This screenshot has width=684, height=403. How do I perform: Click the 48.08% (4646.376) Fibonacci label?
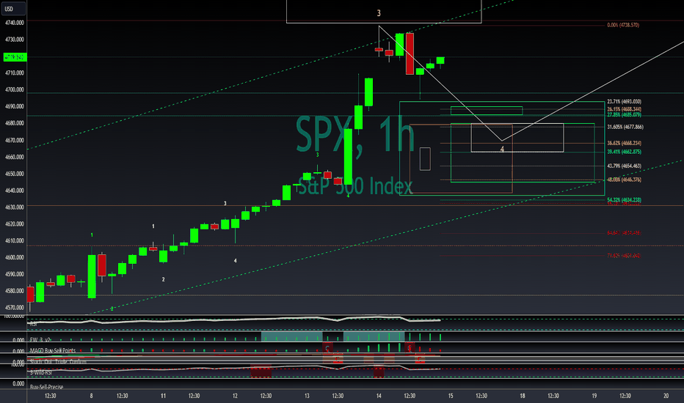point(625,180)
